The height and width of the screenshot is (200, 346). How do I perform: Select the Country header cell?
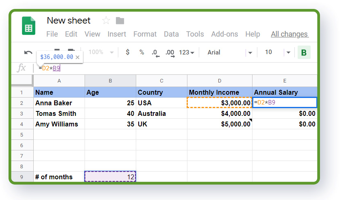coord(161,92)
